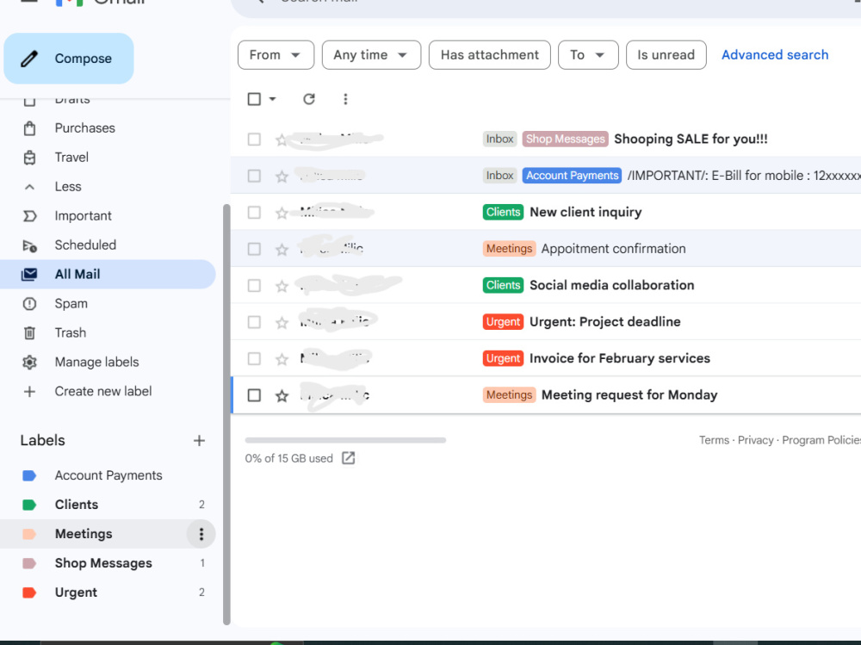Screen dimensions: 861x645
Task: Select checkbox for Meeting request for Monday
Action: click(x=254, y=395)
